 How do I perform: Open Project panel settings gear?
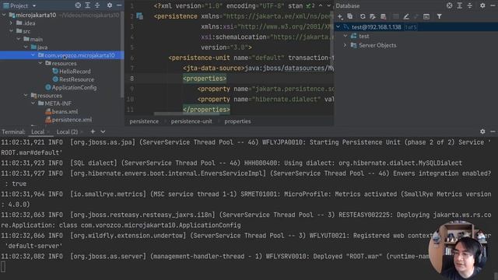[x=110, y=5]
